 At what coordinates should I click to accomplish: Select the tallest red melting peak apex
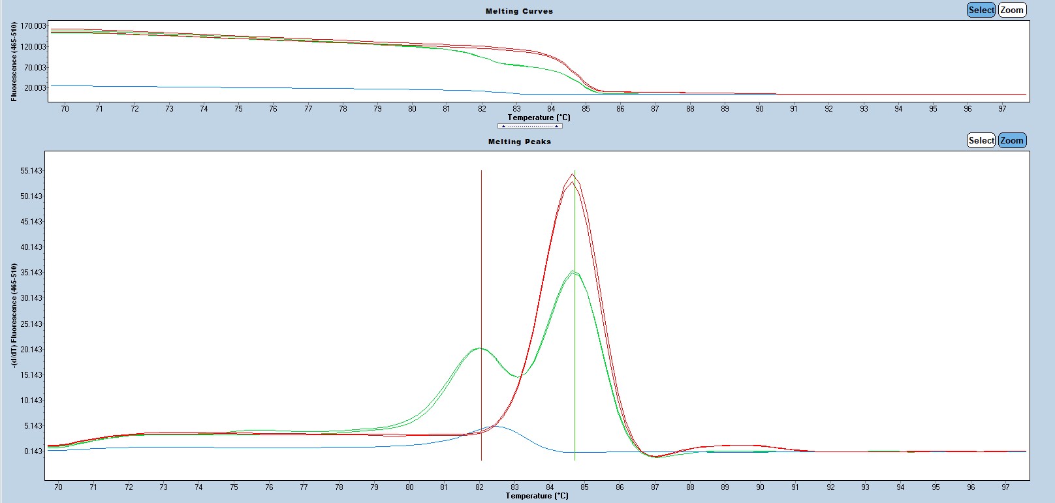click(573, 175)
